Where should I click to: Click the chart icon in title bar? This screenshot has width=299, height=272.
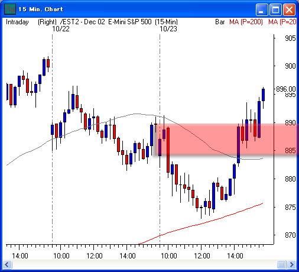point(10,9)
